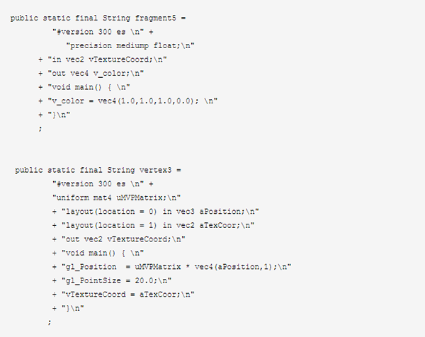Click the 'precision mediump float' line
This screenshot has width=425, height=337.
click(130, 46)
